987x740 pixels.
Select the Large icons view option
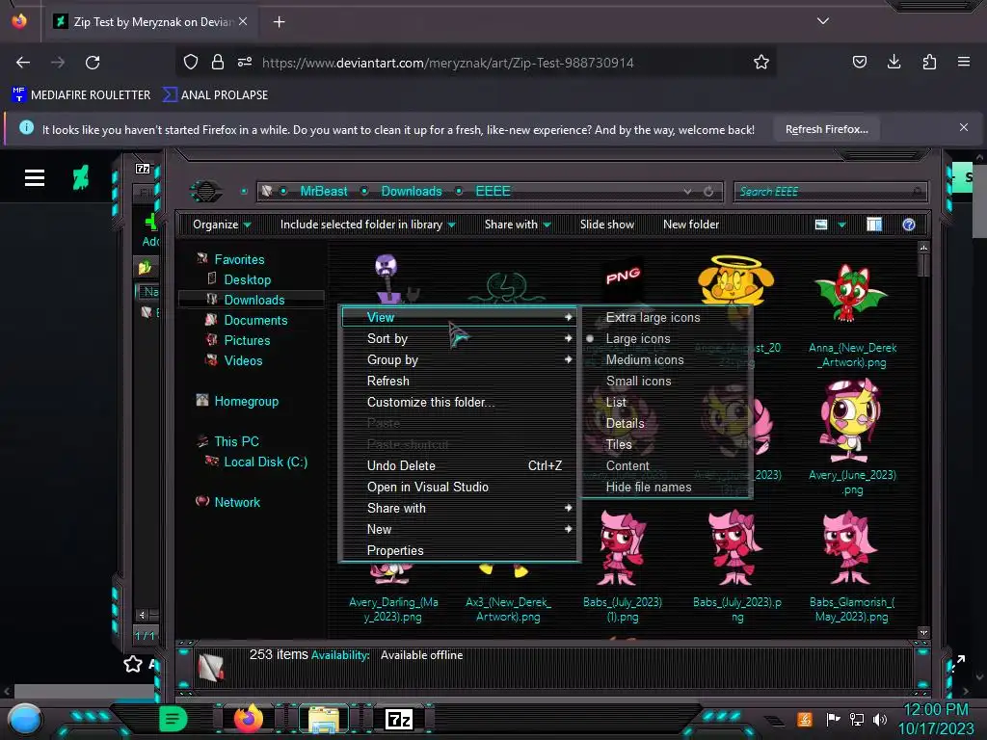pyautogui.click(x=667, y=338)
